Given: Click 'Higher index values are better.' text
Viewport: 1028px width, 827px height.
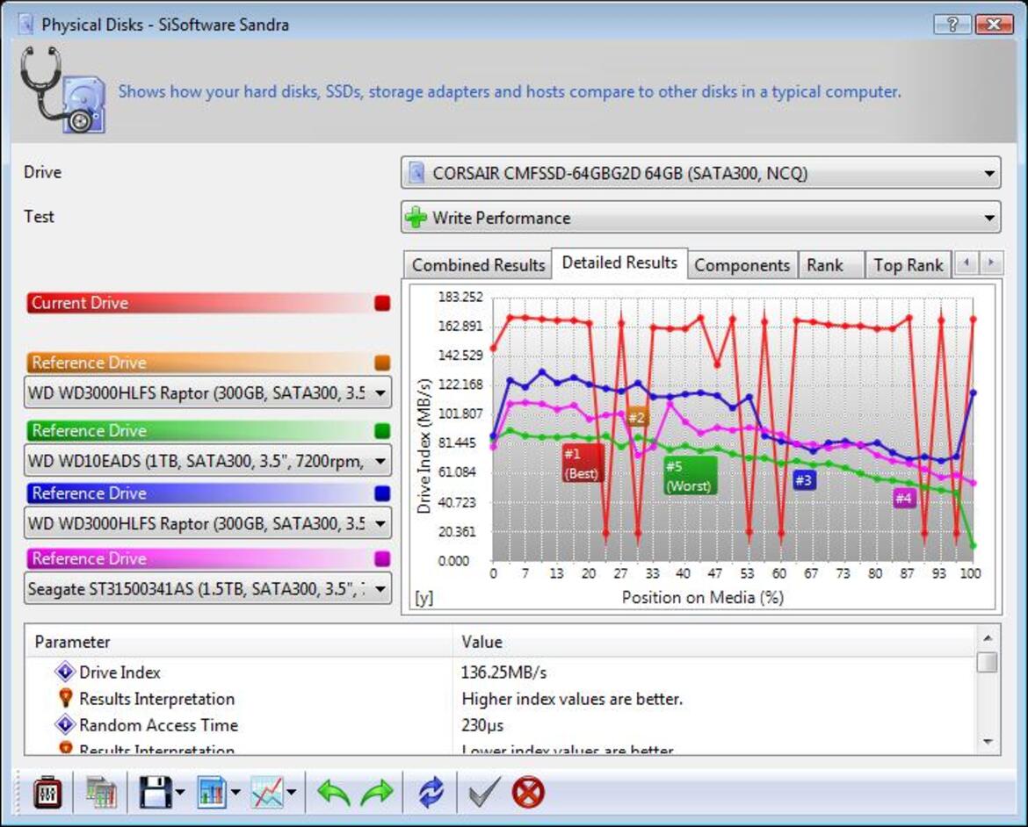Looking at the screenshot, I should tap(572, 699).
